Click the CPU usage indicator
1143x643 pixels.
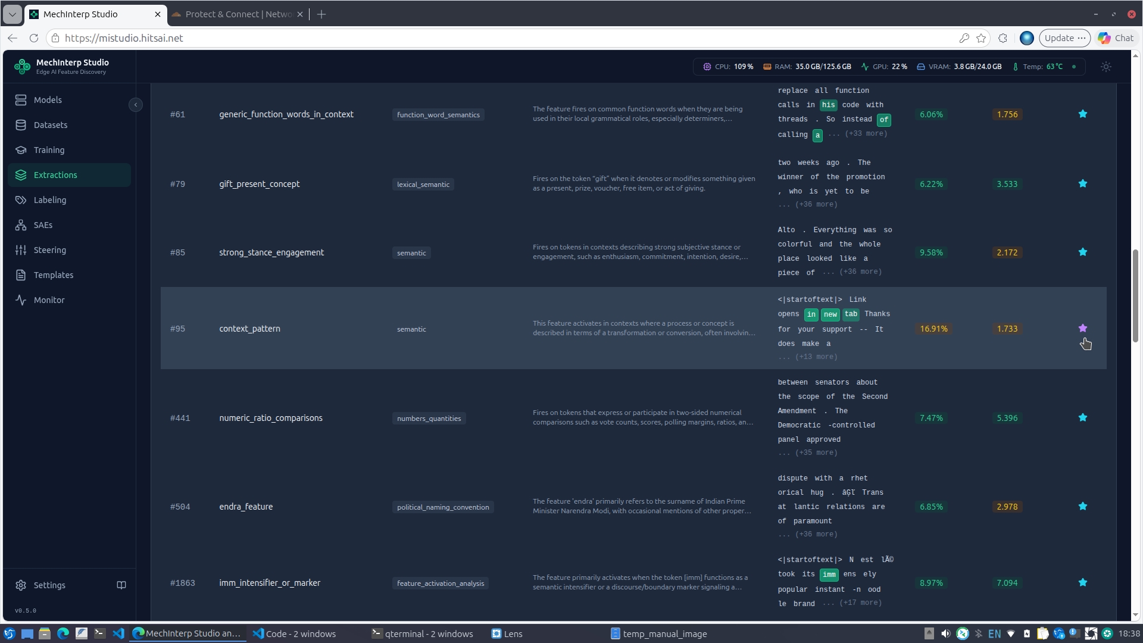728,67
